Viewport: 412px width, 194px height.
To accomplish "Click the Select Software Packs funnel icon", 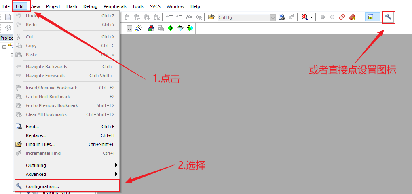I will [180, 28].
